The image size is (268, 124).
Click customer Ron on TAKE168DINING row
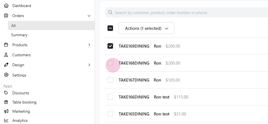157,63
